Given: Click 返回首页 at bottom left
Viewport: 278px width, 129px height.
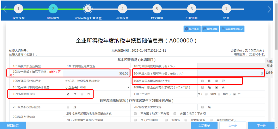Looking at the screenshot, I should [13, 125].
